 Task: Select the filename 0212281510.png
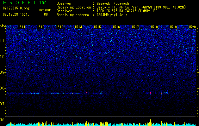pos(16,8)
